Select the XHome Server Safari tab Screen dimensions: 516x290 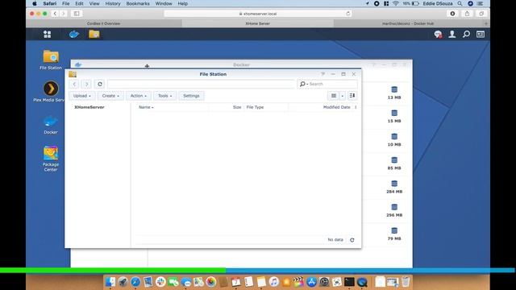258,23
